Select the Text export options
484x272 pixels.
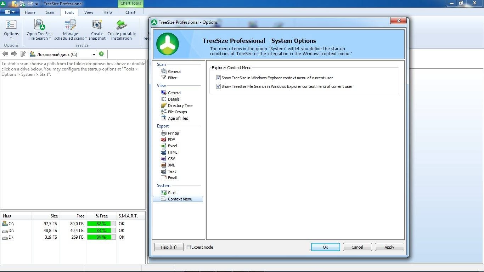pyautogui.click(x=168, y=171)
